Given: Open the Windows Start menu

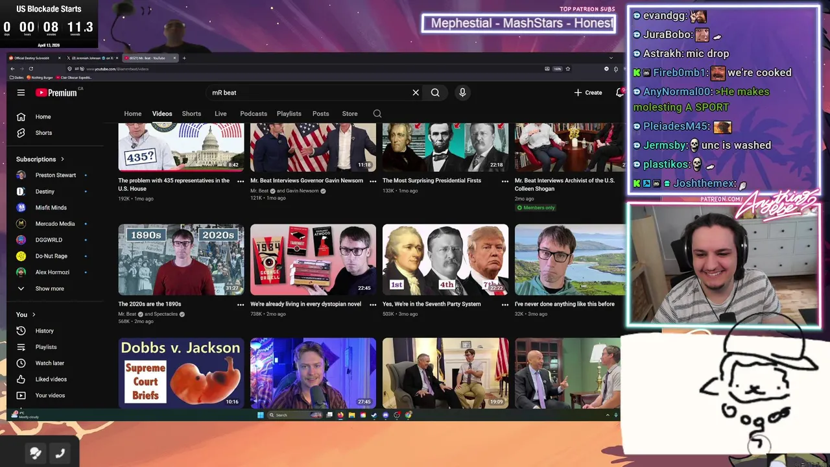Looking at the screenshot, I should tap(260, 415).
